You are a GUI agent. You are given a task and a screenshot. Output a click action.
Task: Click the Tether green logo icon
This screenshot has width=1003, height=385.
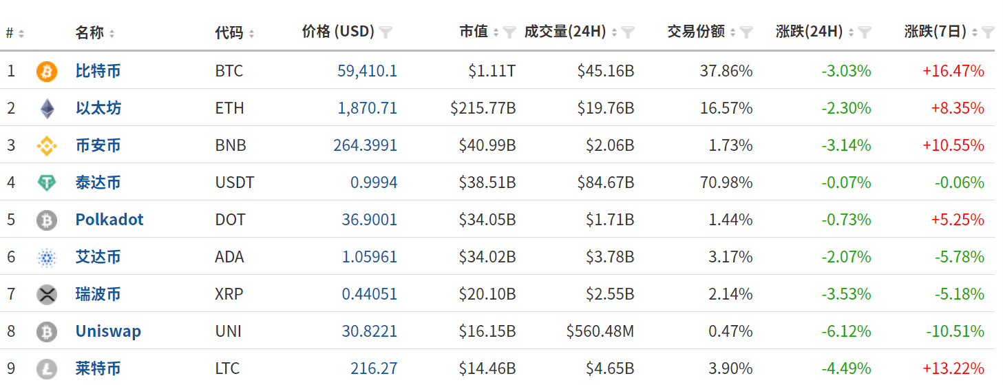tap(47, 183)
